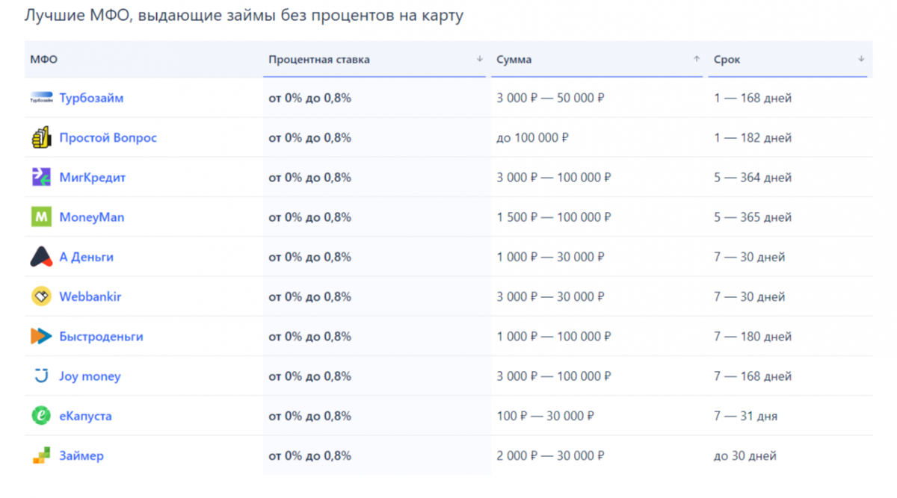The image size is (897, 498).
Task: Click the Webbankir yellow logo icon
Action: [41, 296]
